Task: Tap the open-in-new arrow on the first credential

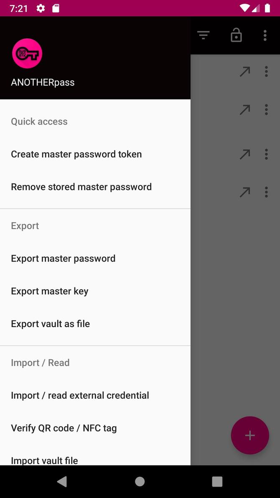Action: tap(244, 71)
